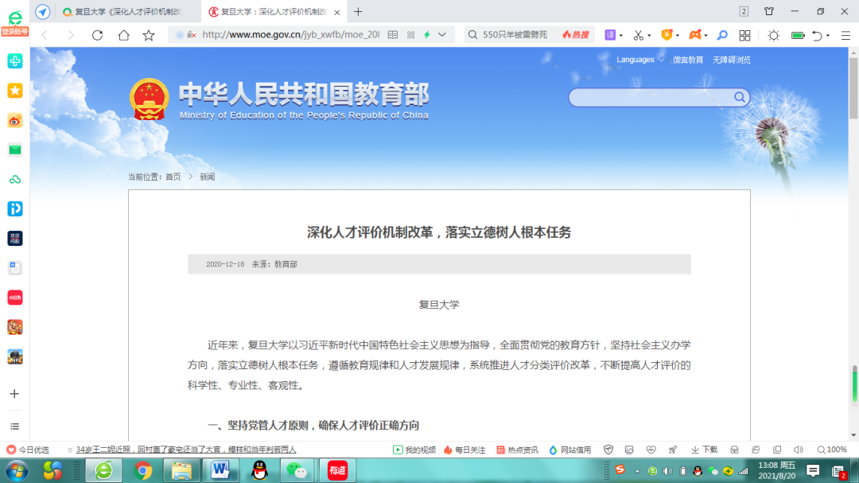Image resolution: width=859 pixels, height=483 pixels.
Task: Expand the address bar history dropdown
Action: [x=442, y=35]
